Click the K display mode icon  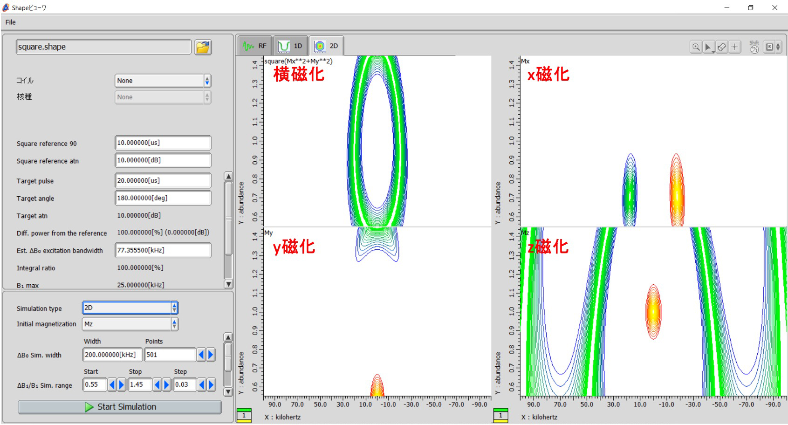769,47
